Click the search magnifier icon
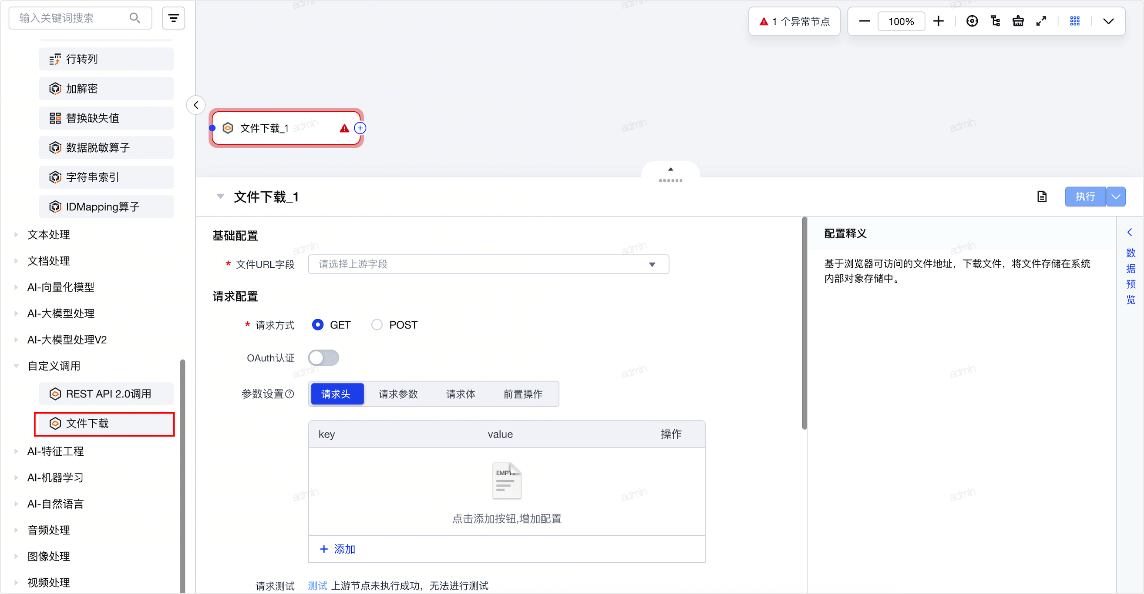1144x594 pixels. point(135,18)
